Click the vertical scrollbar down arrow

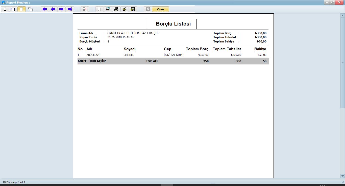(343, 176)
